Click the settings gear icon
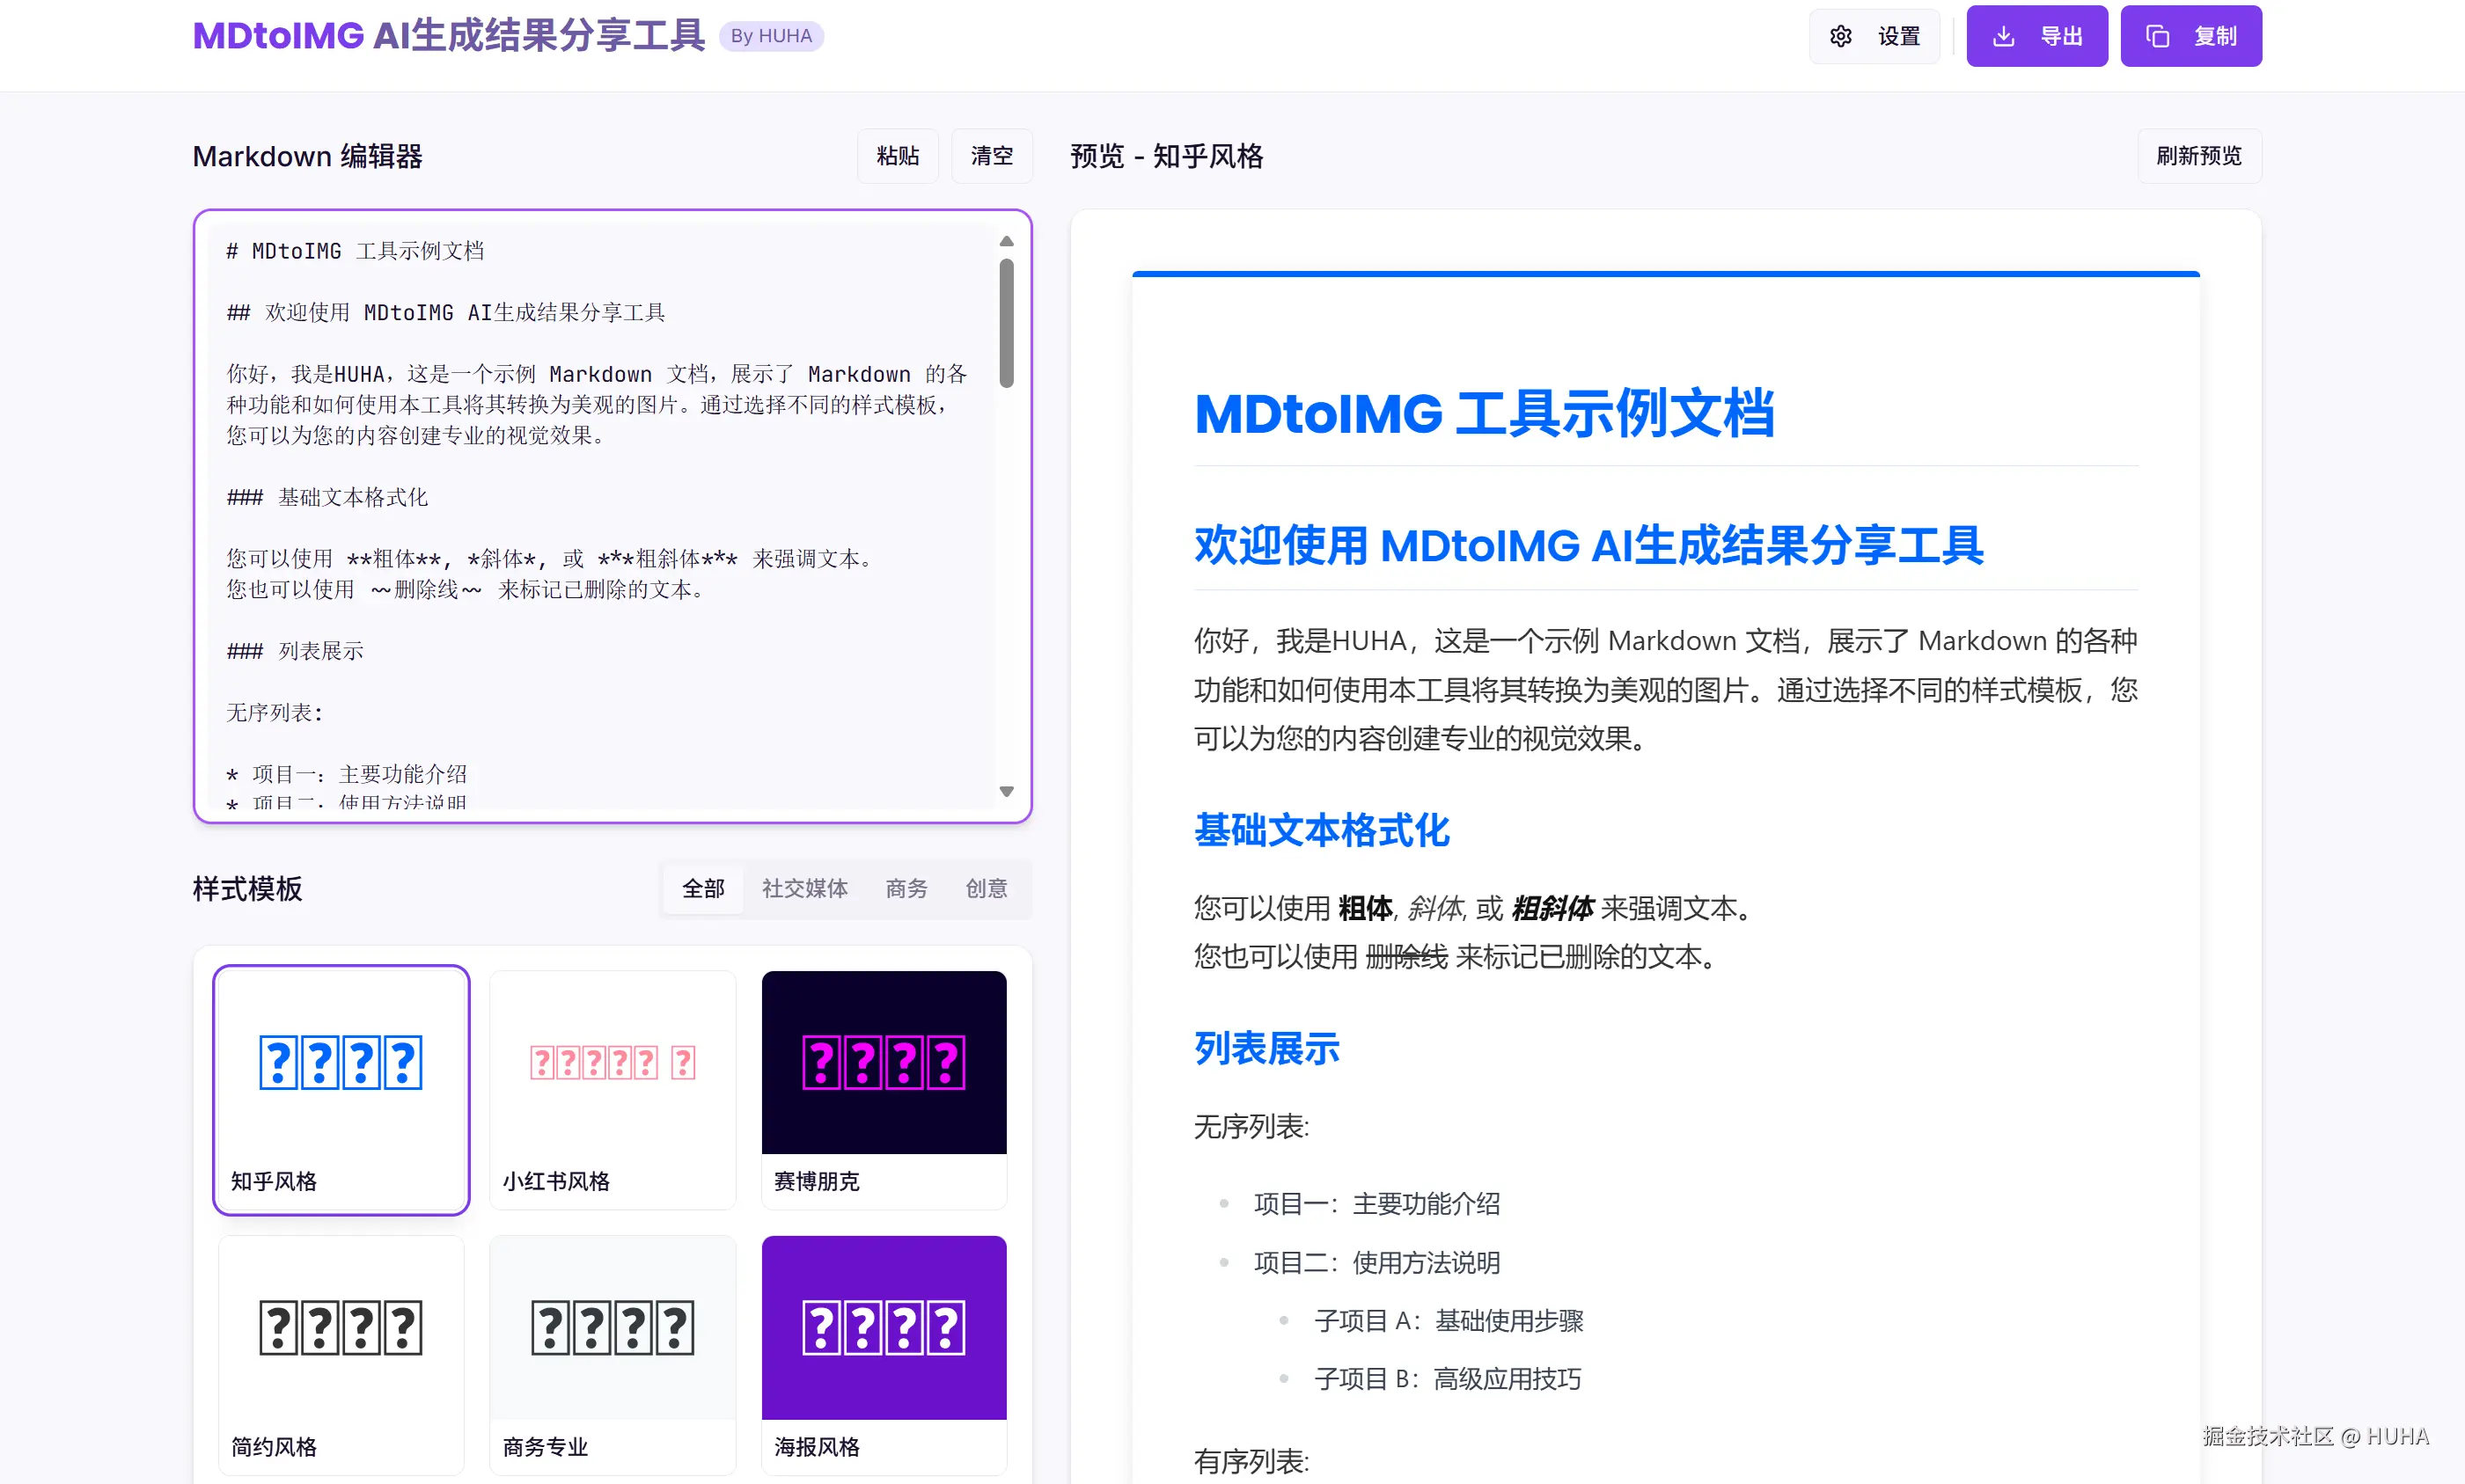This screenshot has height=1484, width=2465. pos(1840,36)
